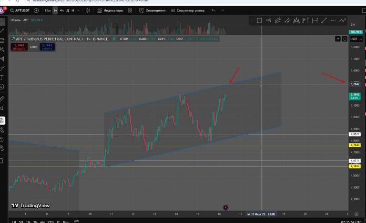Click the maximize pane icon near USDT
Image resolution: width=366 pixels, height=223 pixels.
click(345, 39)
